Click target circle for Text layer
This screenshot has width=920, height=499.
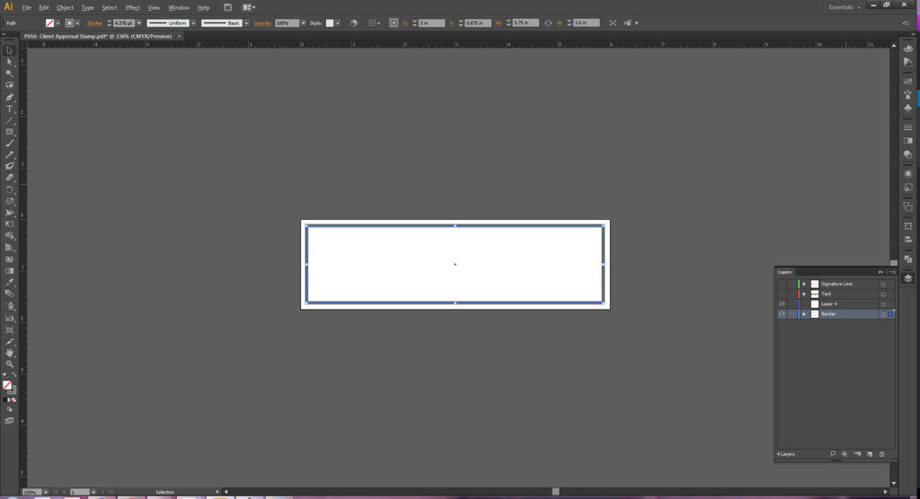click(883, 293)
